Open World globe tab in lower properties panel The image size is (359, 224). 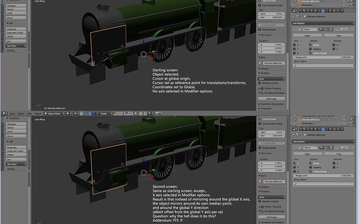point(312,129)
